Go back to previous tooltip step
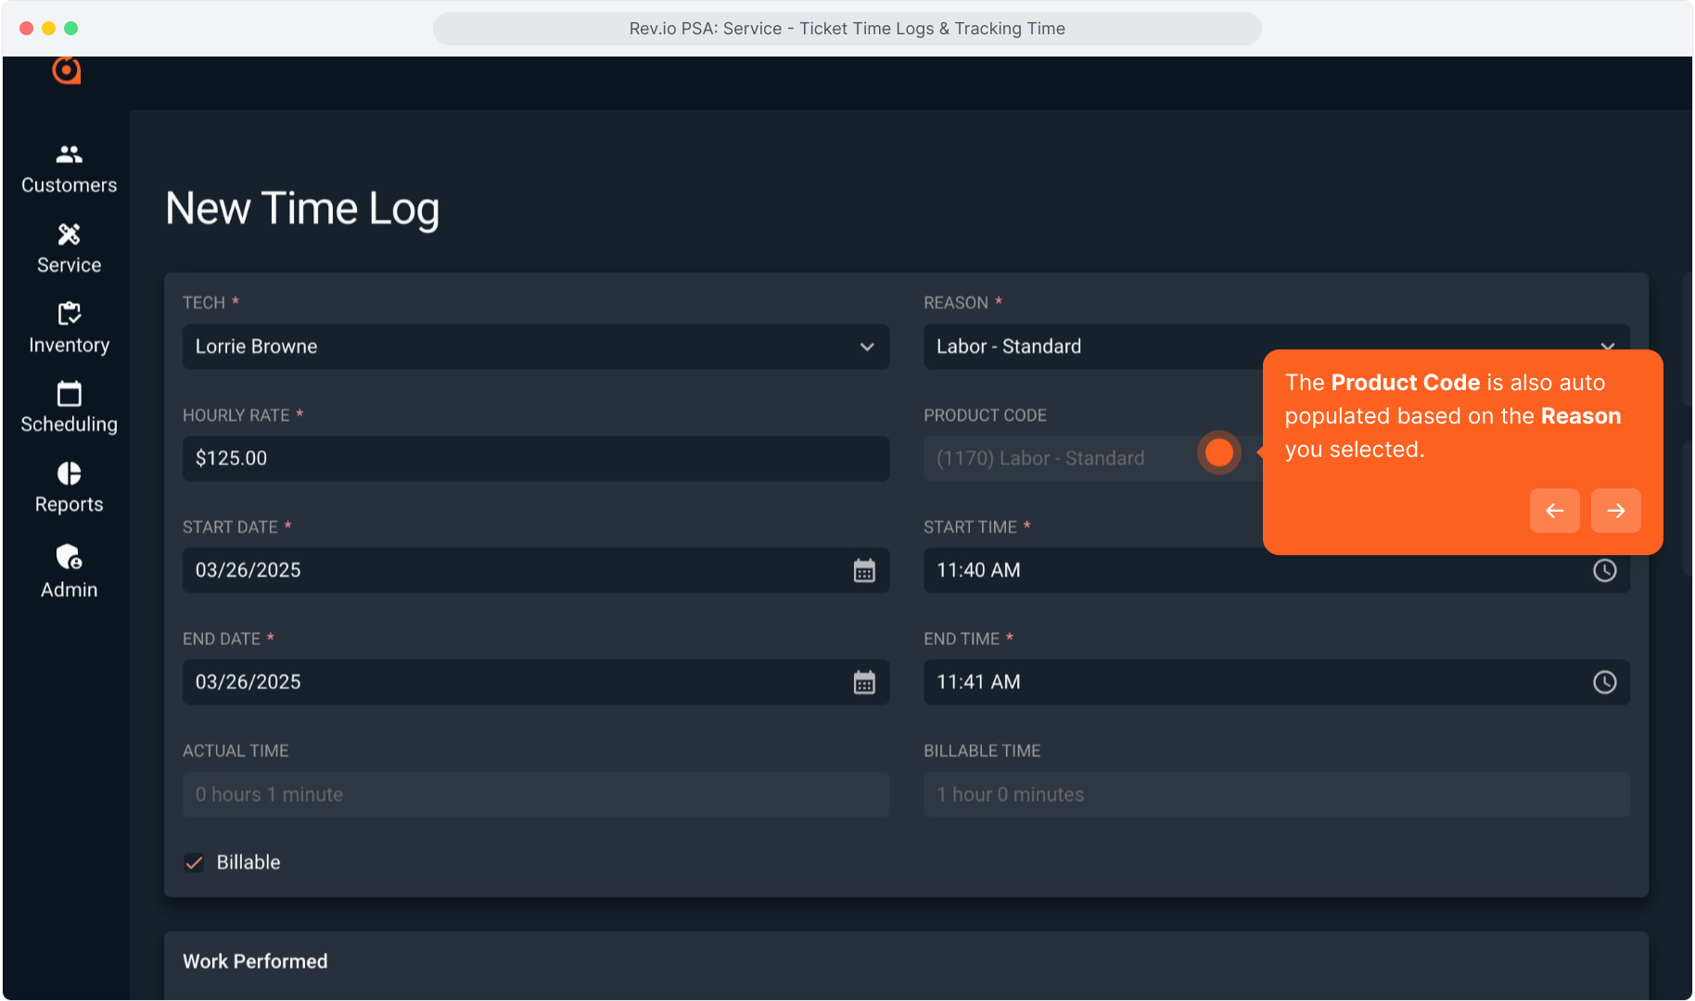Image resolution: width=1695 pixels, height=1001 pixels. coord(1554,511)
